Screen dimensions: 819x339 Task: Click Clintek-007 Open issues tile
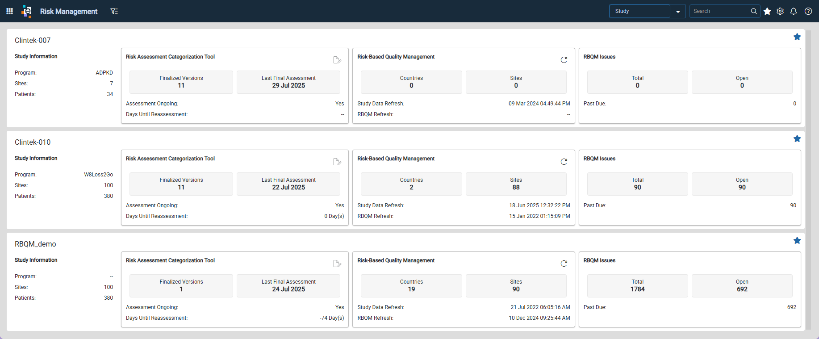742,82
